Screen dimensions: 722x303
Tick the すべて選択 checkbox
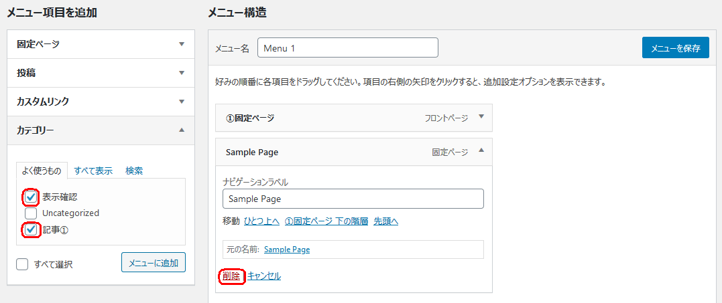pos(21,264)
